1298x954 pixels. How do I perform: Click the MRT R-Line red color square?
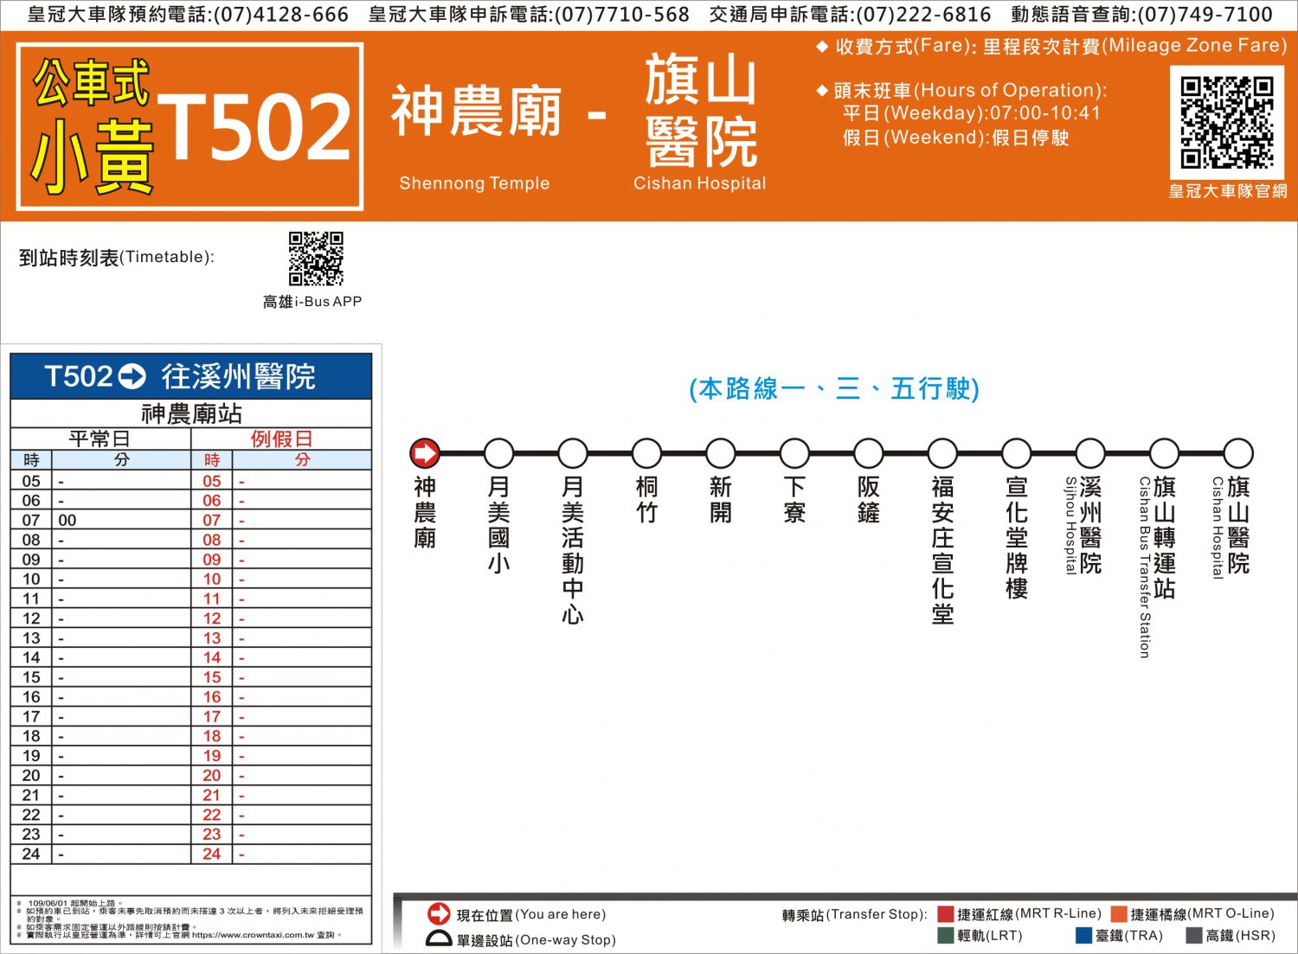coord(945,913)
